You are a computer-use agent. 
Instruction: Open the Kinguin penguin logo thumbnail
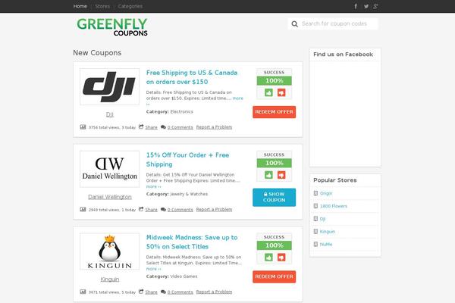[x=110, y=251]
